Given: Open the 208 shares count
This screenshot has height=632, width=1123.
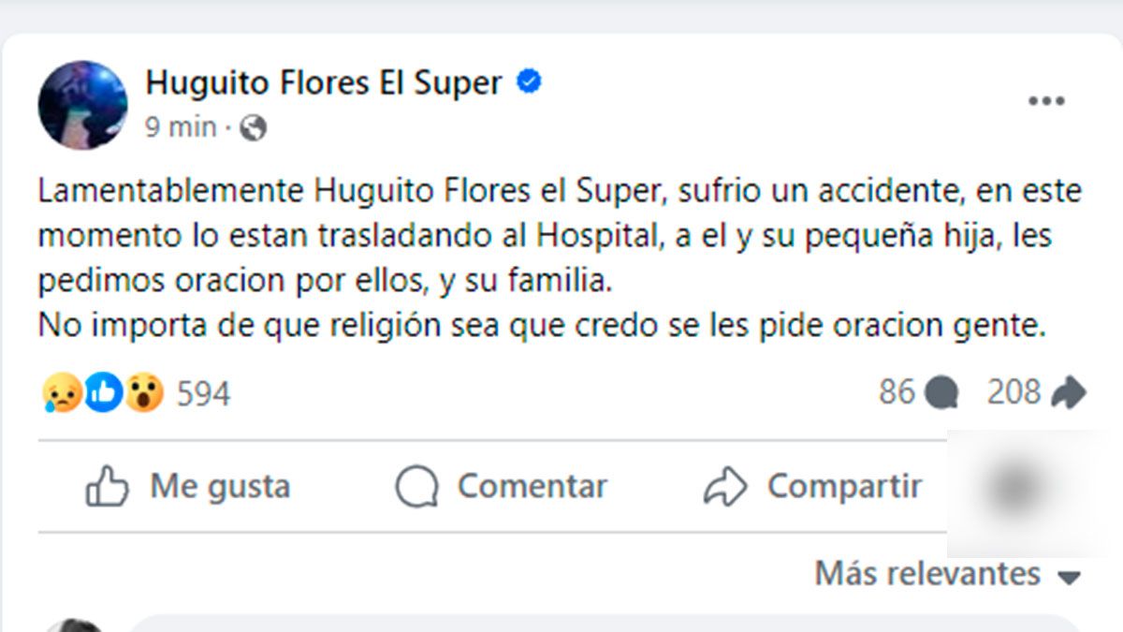Looking at the screenshot, I should [x=1014, y=392].
